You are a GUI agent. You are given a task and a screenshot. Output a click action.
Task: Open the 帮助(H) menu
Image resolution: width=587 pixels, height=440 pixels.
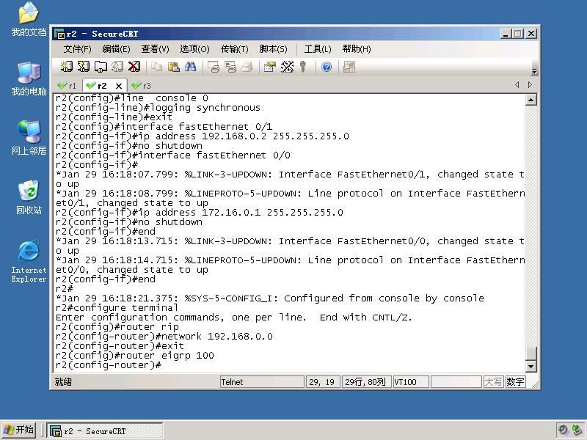tap(357, 49)
